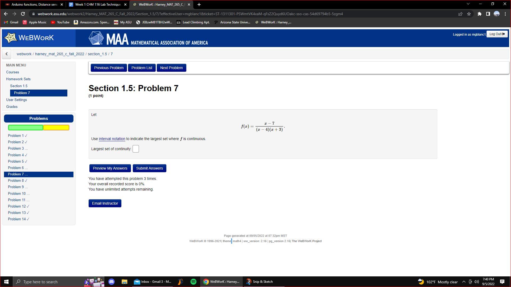Click the WeBWorK star logo

click(x=11, y=38)
